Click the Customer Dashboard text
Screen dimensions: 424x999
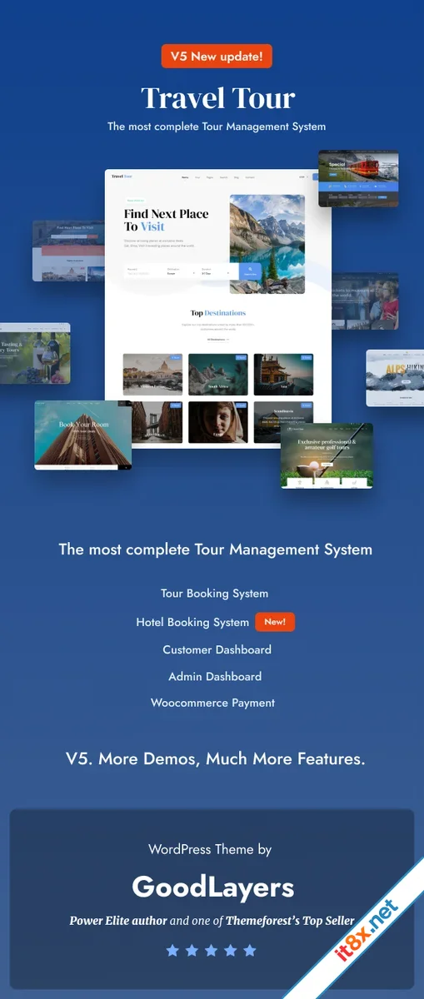(x=217, y=649)
